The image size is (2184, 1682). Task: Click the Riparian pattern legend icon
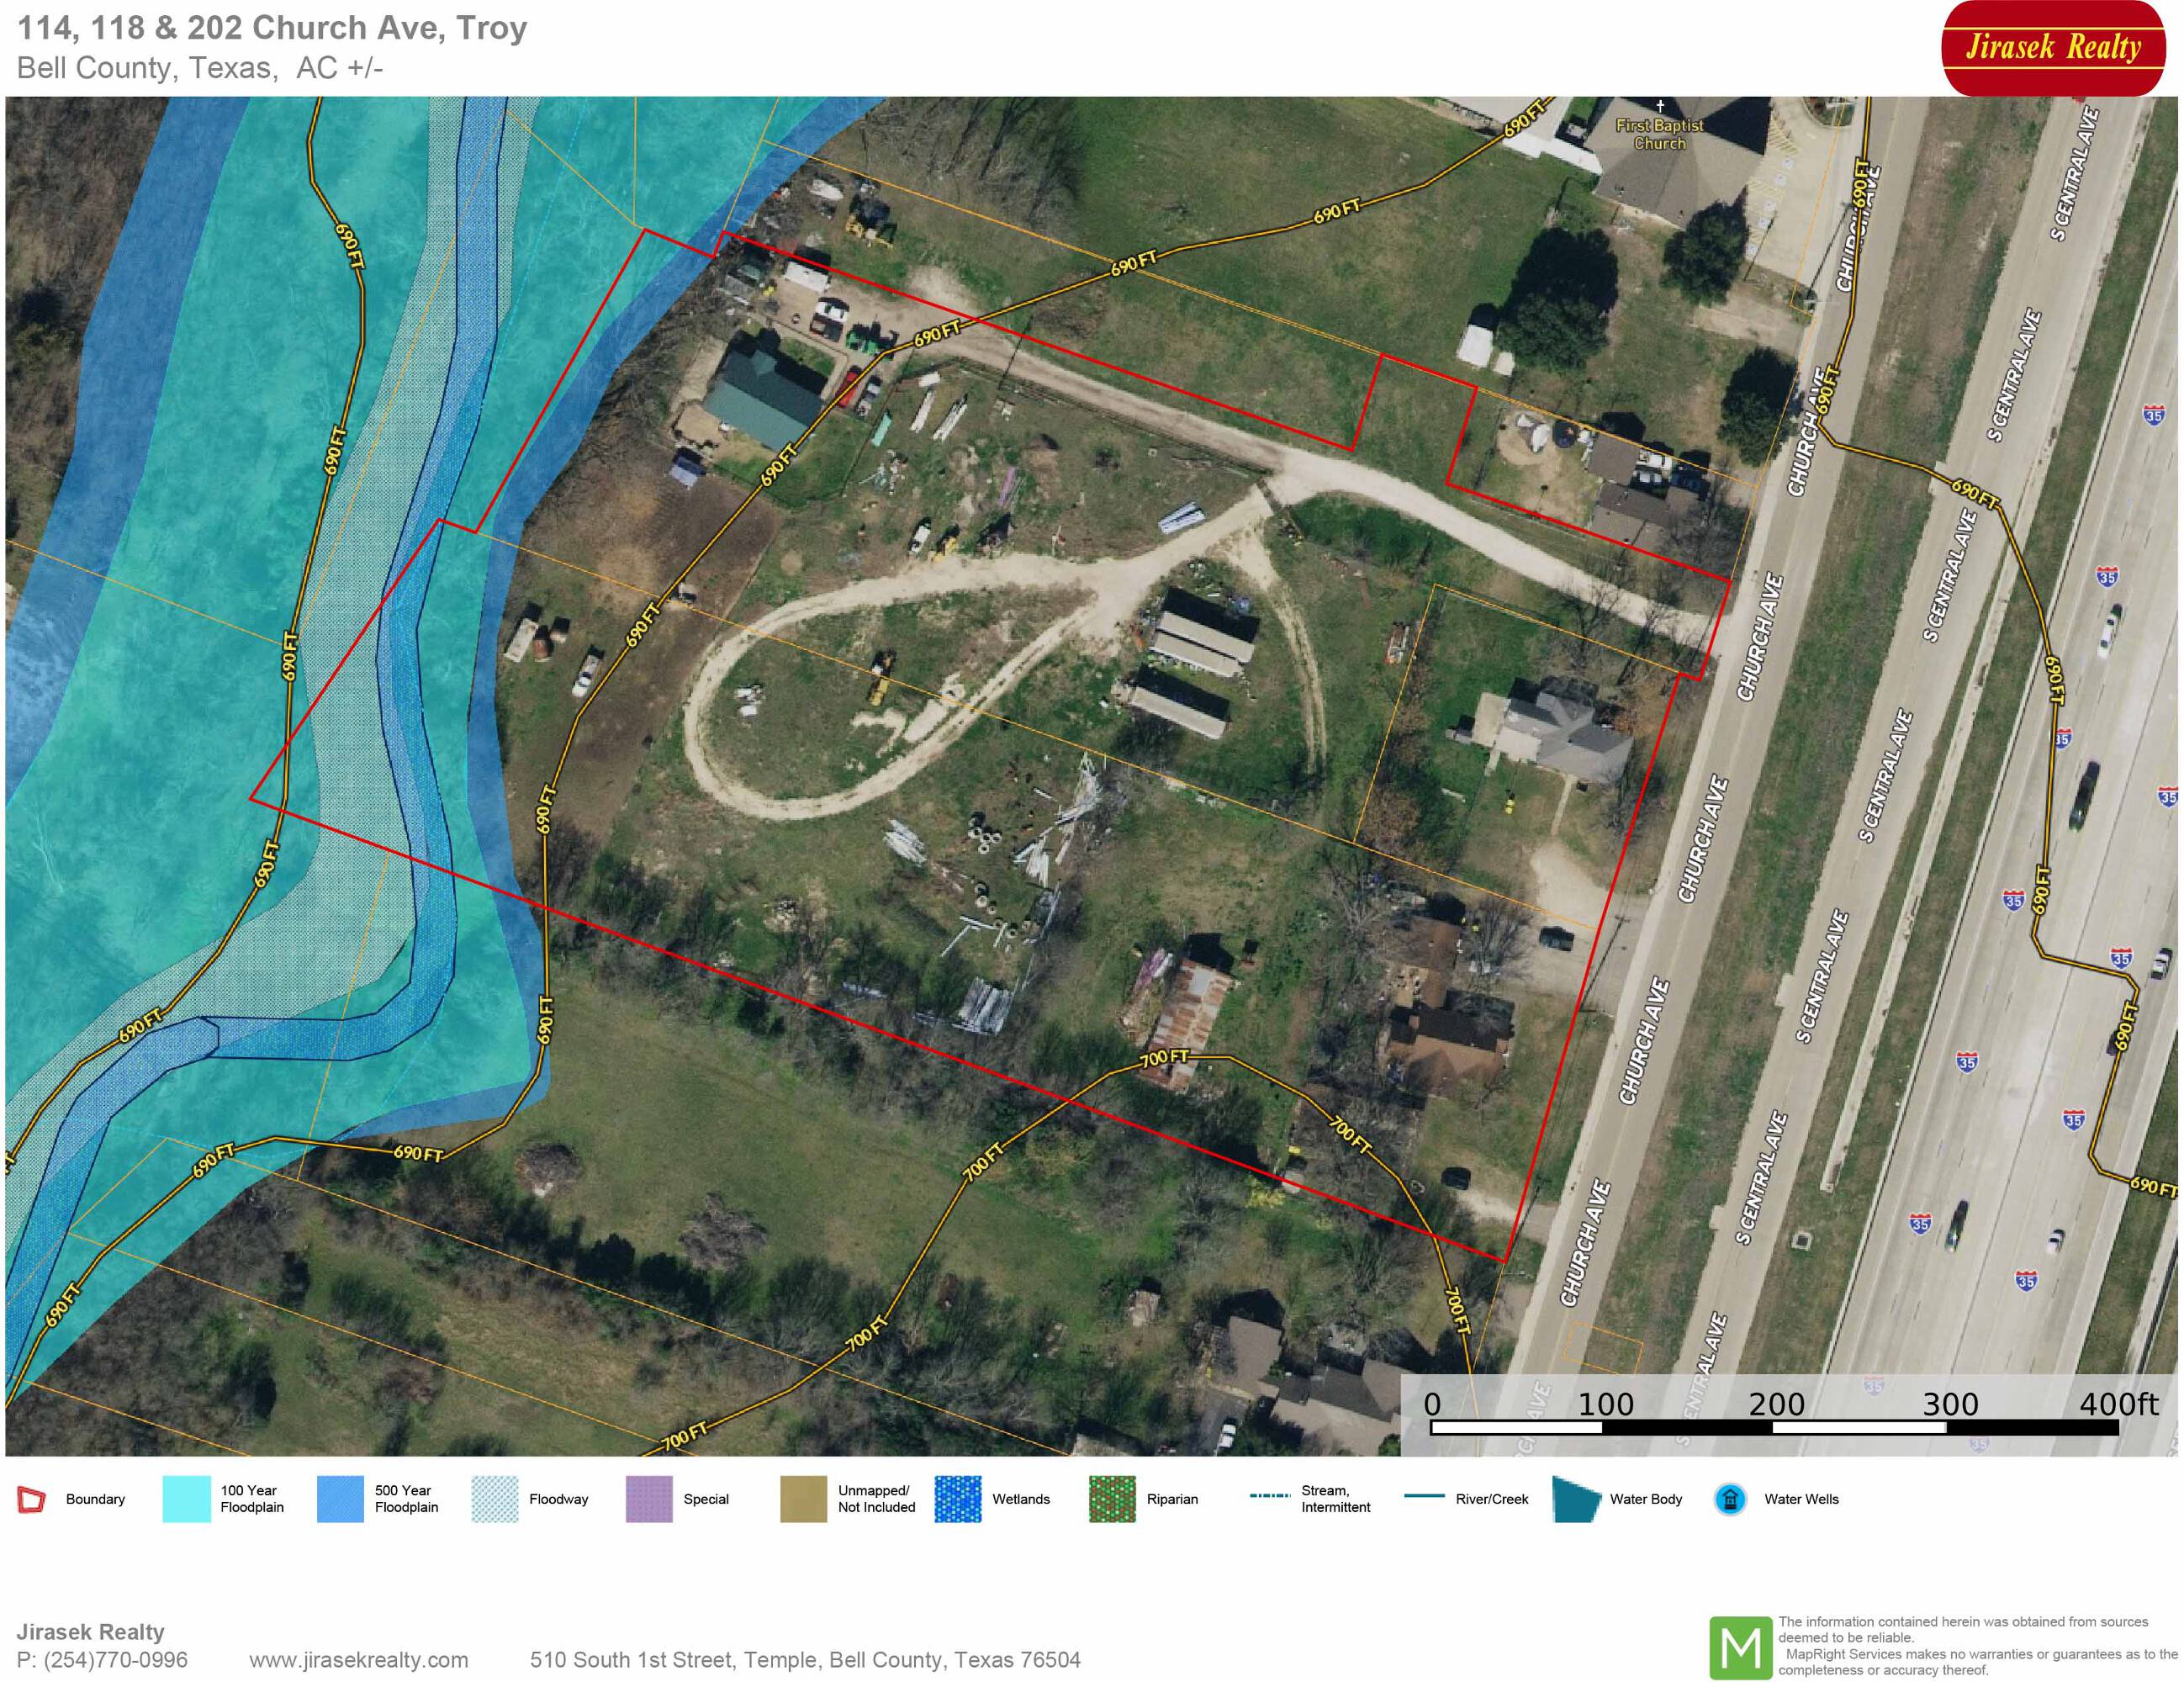pyautogui.click(x=1112, y=1499)
